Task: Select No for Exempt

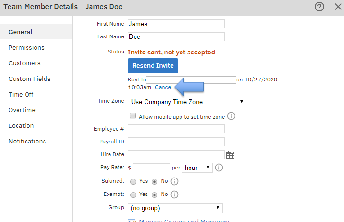Action: [x=154, y=195]
